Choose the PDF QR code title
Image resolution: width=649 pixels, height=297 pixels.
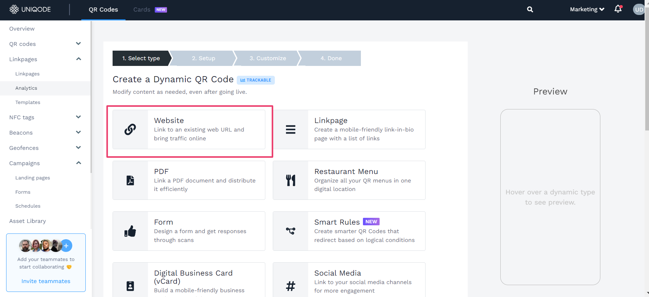(x=161, y=172)
